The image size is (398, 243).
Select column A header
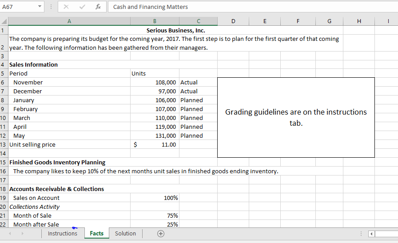69,21
